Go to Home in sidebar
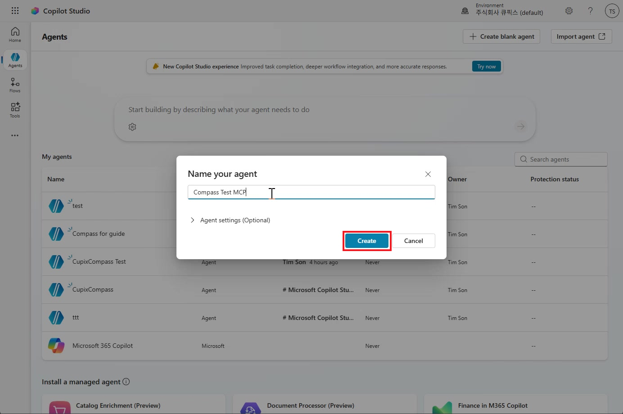The image size is (623, 414). pyautogui.click(x=15, y=35)
